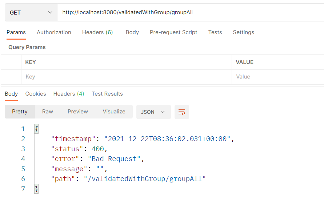The height and width of the screenshot is (201, 324).
Task: Click the query param Key field
Action: 127,77
